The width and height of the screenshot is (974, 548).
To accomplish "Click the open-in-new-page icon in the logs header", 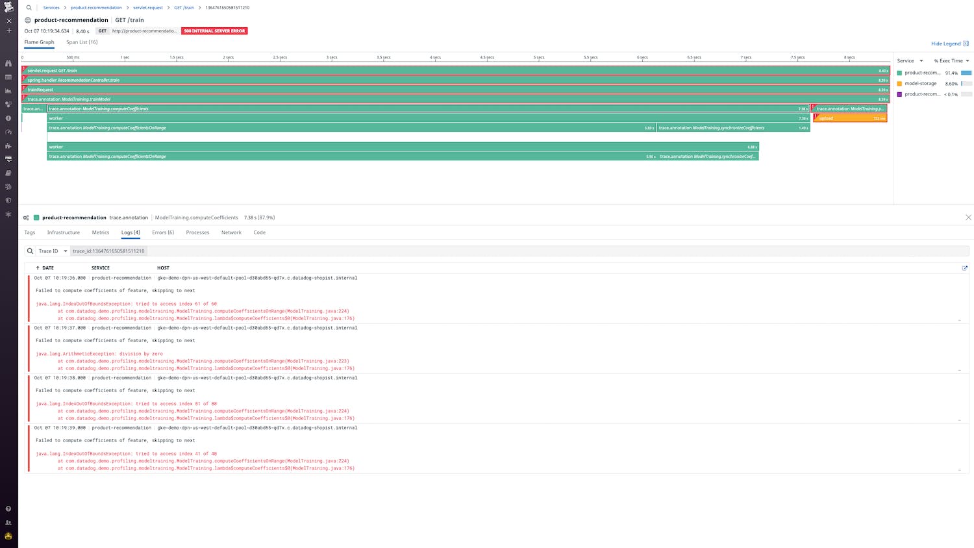I will tap(965, 268).
